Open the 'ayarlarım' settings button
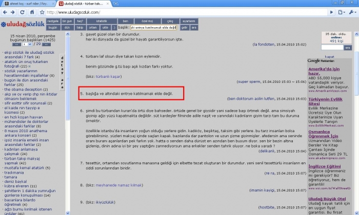 (189, 21)
